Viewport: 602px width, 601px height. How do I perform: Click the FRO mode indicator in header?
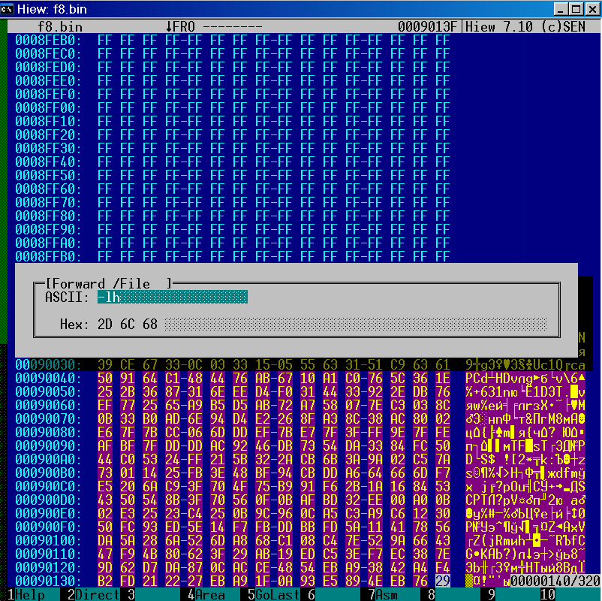[x=179, y=26]
